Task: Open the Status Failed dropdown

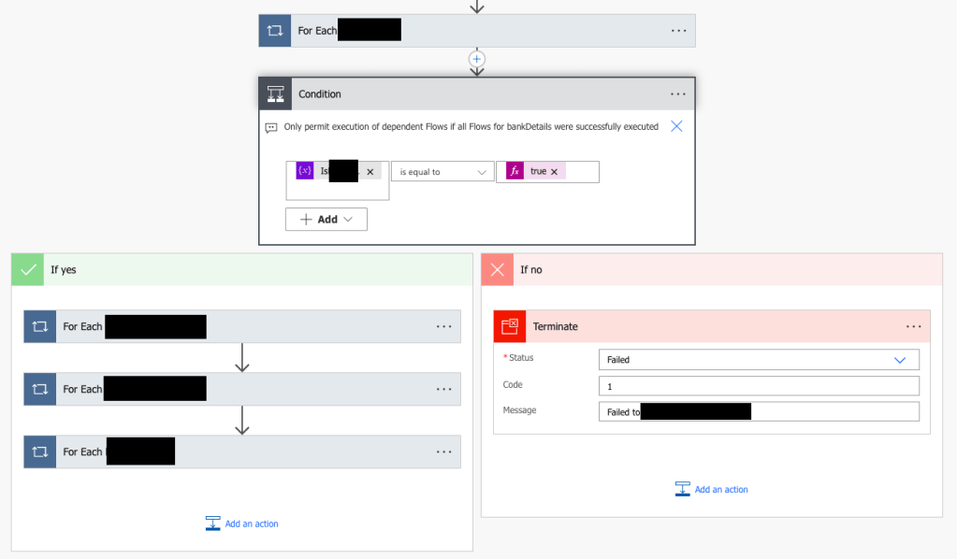Action: (759, 360)
